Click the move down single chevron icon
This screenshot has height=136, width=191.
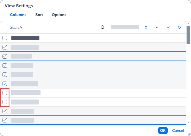[x=168, y=27]
